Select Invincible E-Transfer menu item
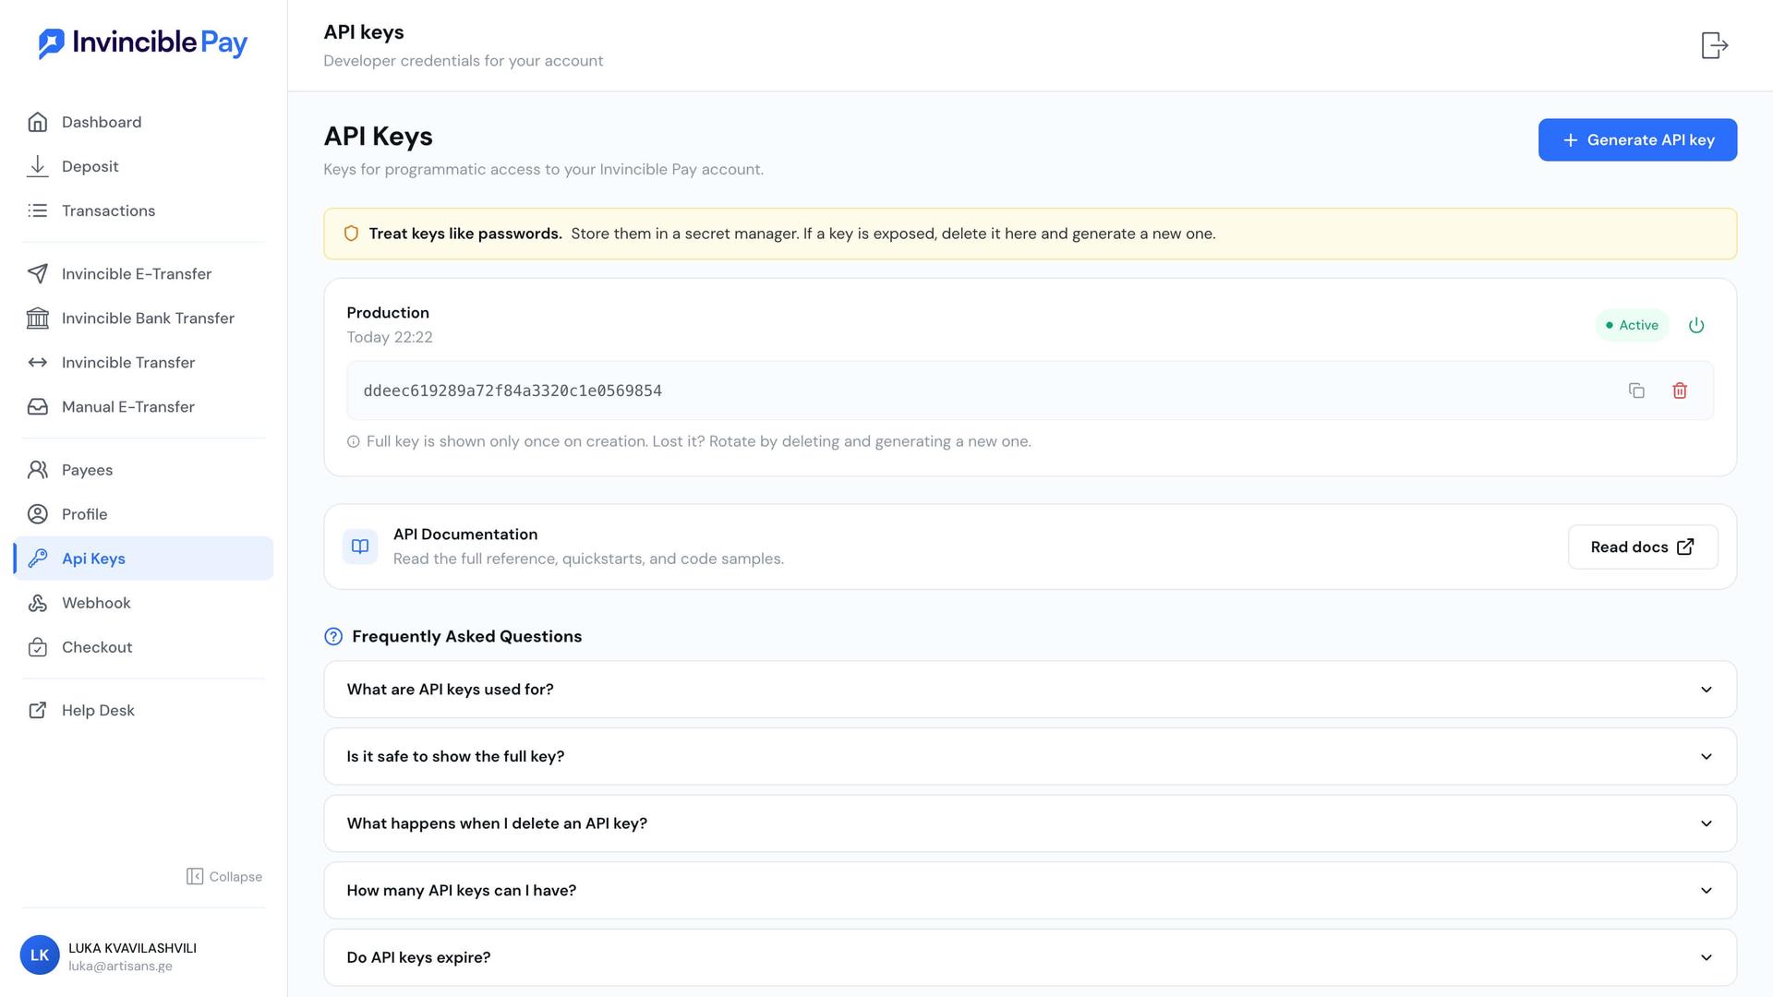The width and height of the screenshot is (1773, 997). [143, 273]
